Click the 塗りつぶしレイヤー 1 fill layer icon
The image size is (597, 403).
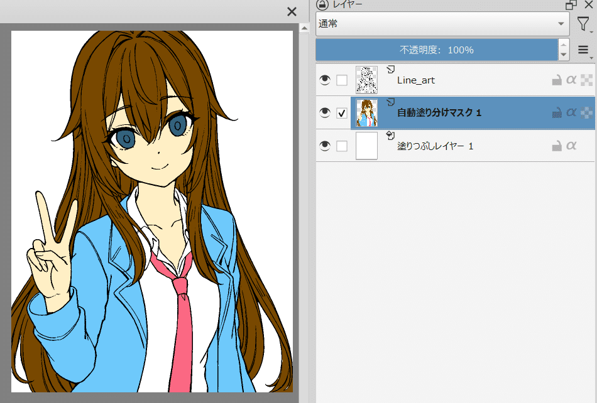coord(390,135)
